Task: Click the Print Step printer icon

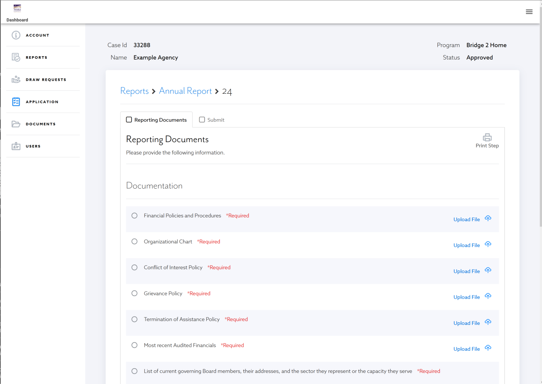Action: tap(487, 137)
